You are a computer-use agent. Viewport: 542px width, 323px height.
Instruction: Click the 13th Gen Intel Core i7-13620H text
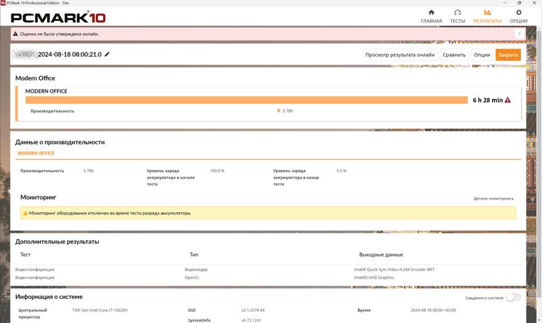click(x=100, y=310)
